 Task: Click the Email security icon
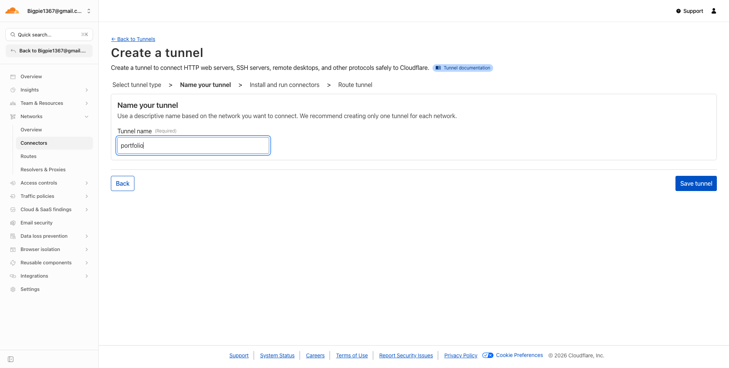coord(13,223)
